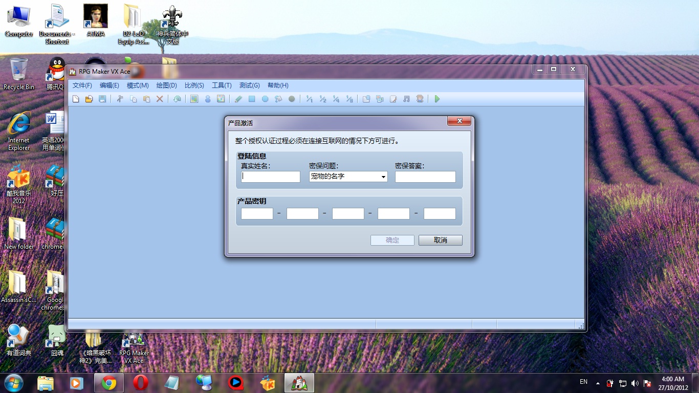Click the third 产品密钥 key field
The image size is (699, 393).
point(348,213)
